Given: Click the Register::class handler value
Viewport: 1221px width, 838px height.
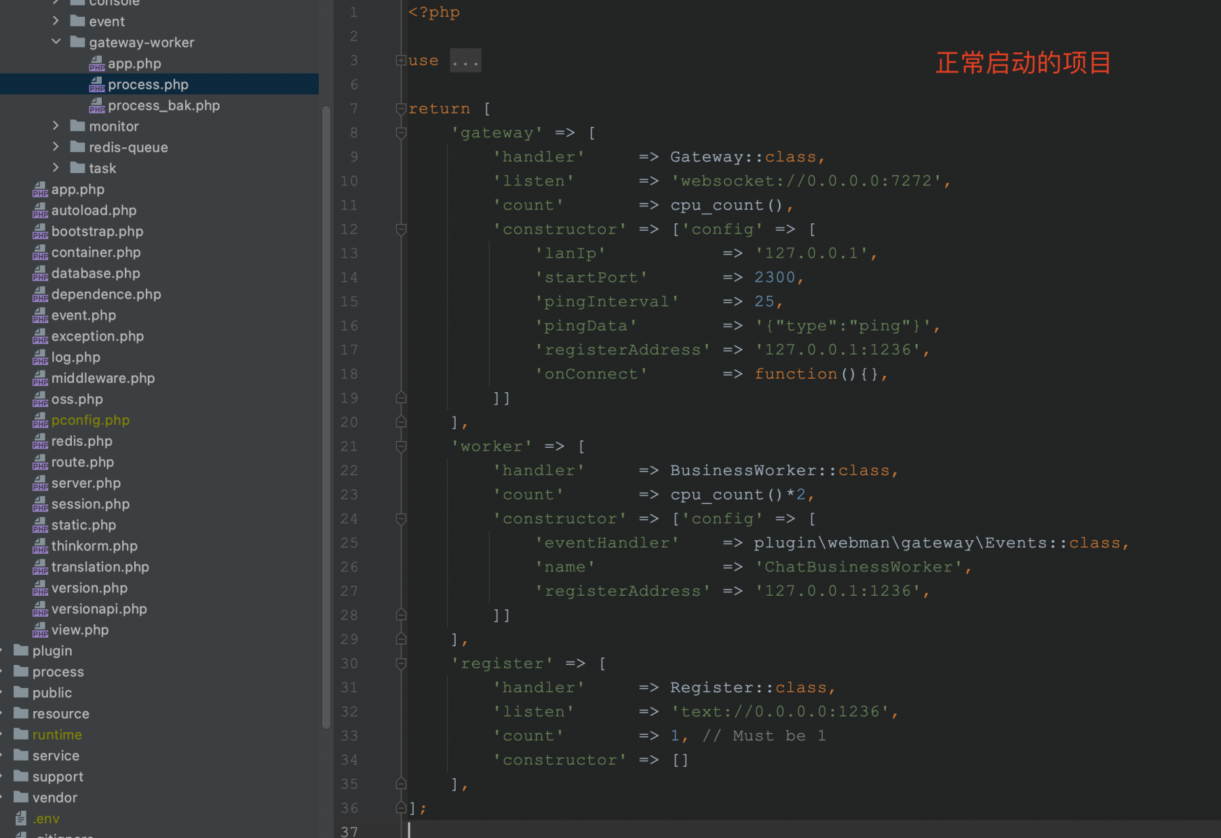Looking at the screenshot, I should click(749, 688).
